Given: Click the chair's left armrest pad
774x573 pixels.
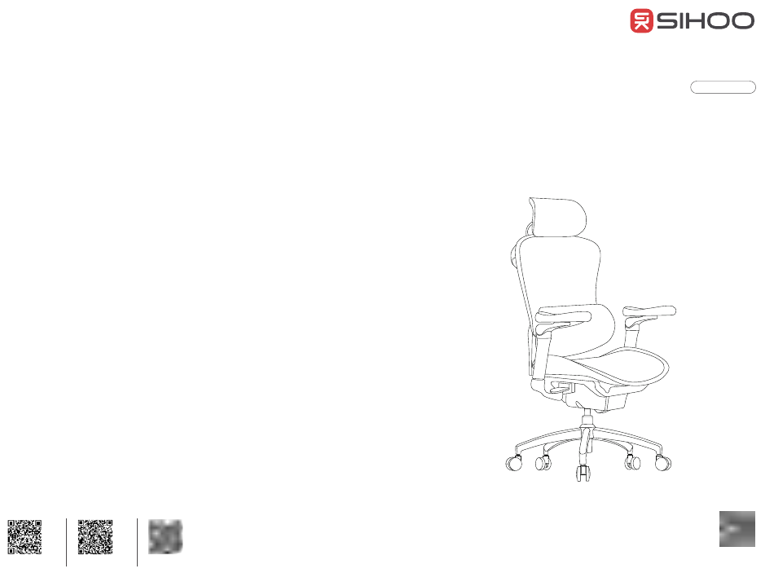Looking at the screenshot, I should pos(564,315).
